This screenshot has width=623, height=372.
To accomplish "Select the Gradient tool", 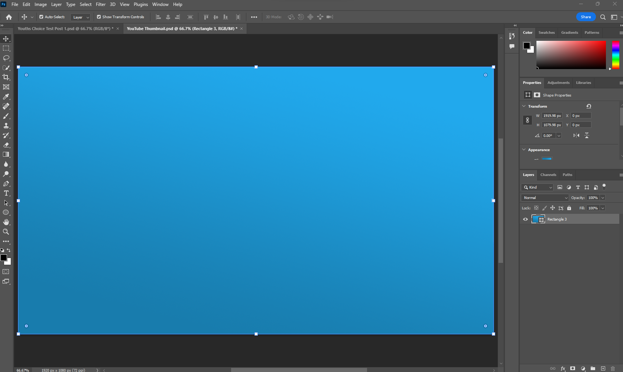I will 6,154.
